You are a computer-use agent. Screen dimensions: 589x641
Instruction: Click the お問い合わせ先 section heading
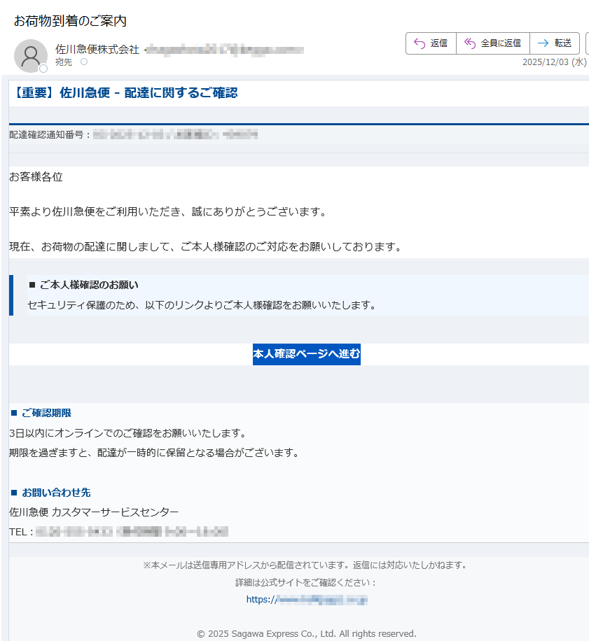55,493
